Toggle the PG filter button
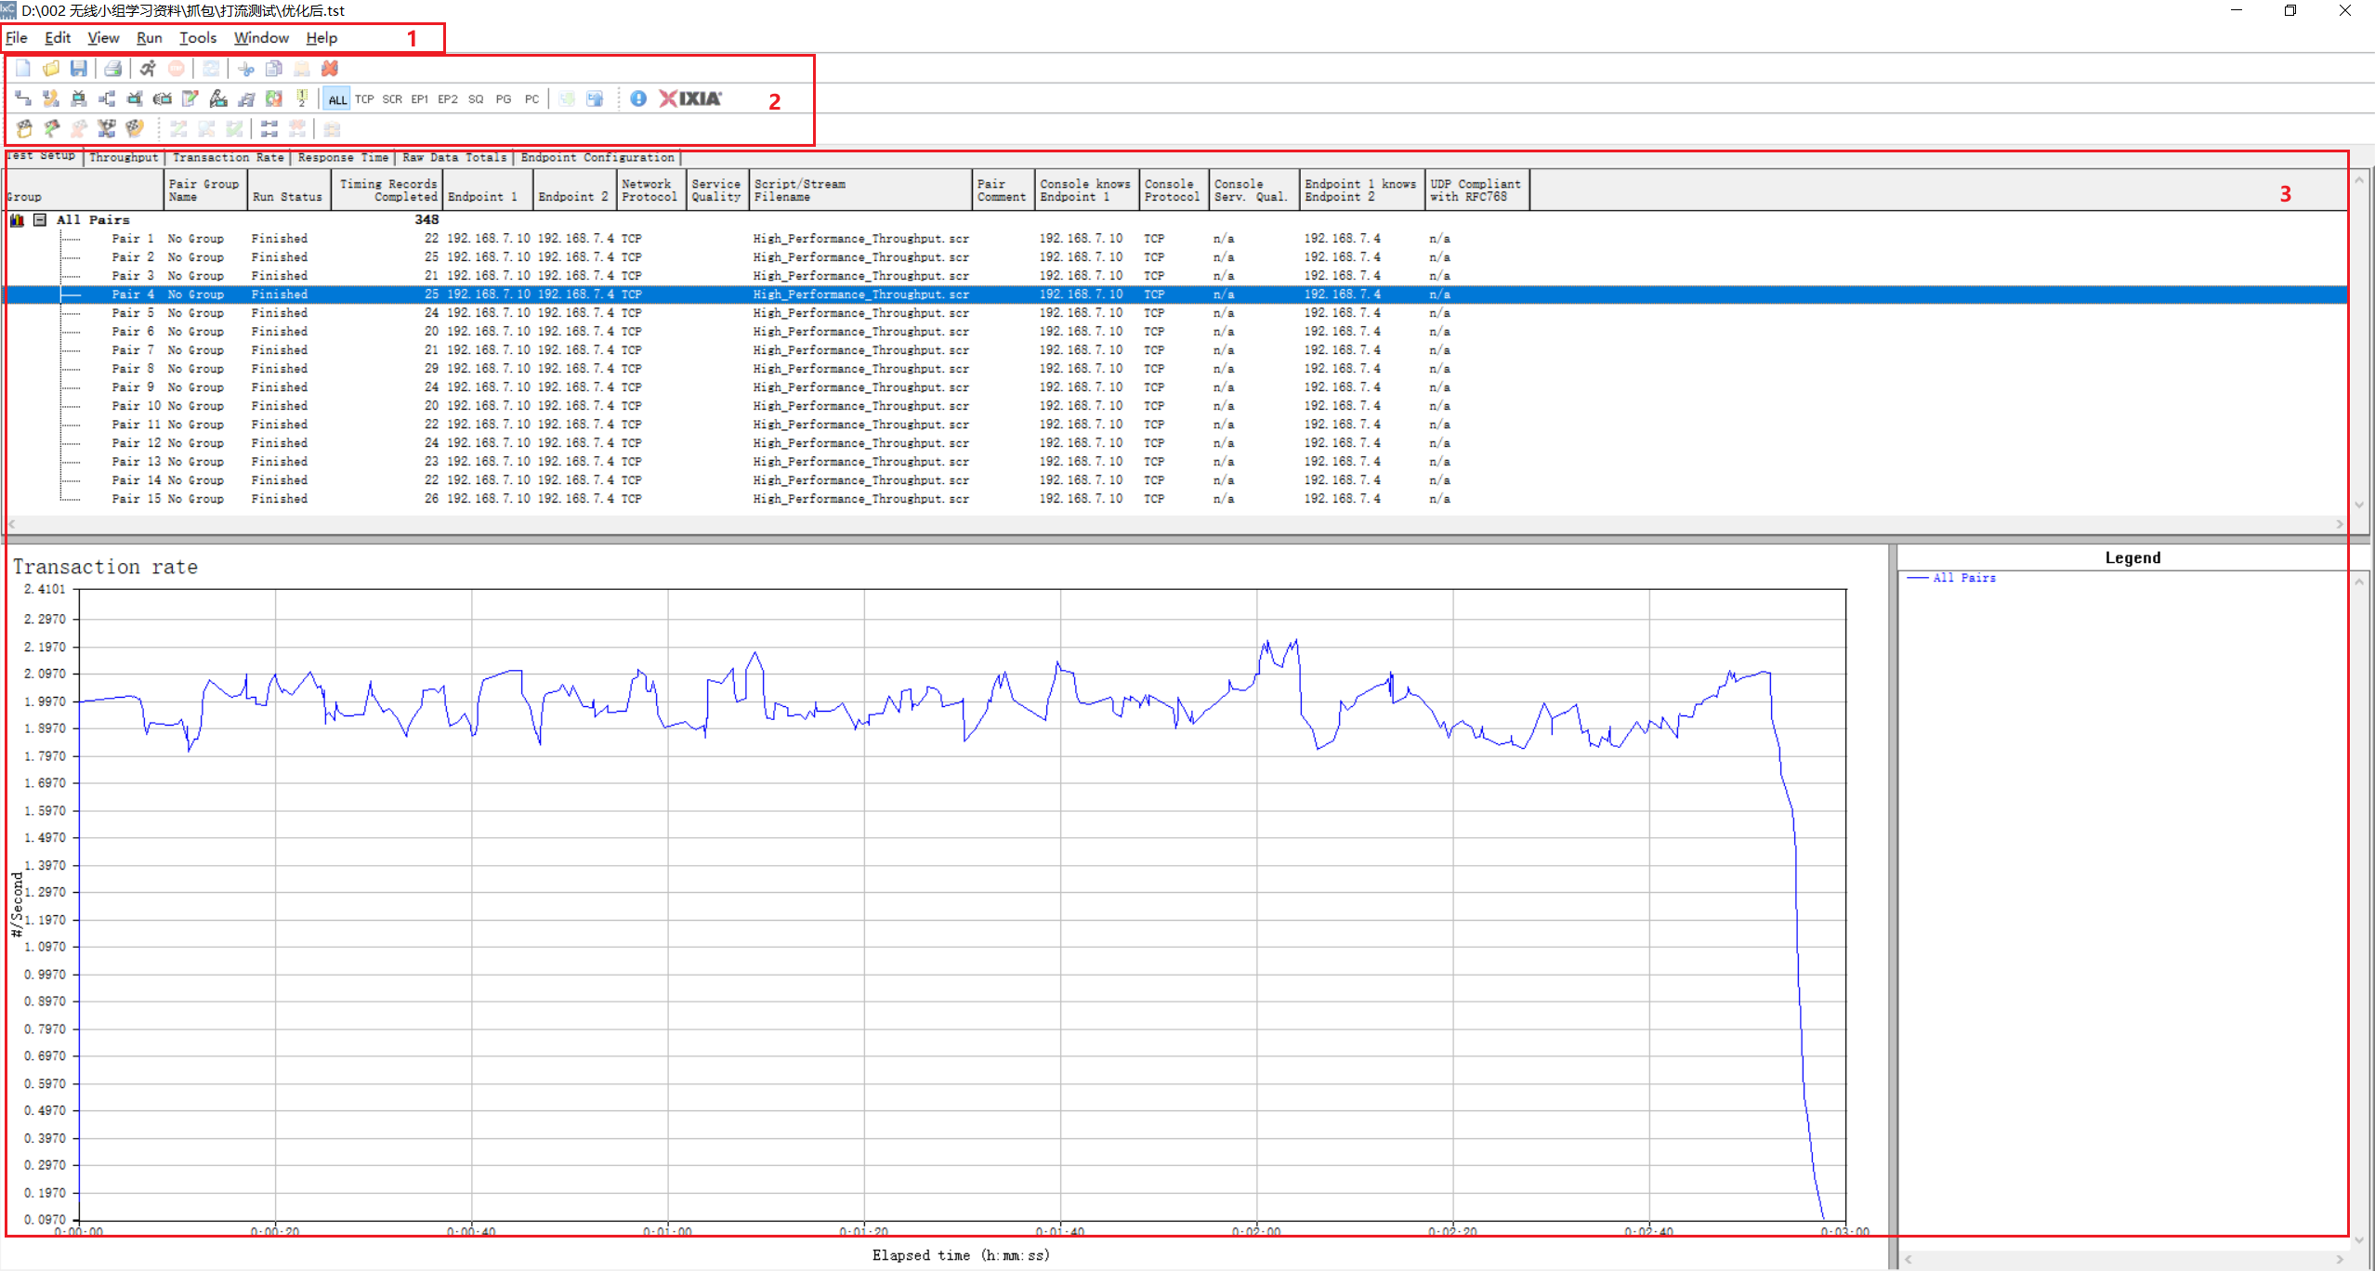Viewport: 2375px width, 1271px height. click(504, 99)
